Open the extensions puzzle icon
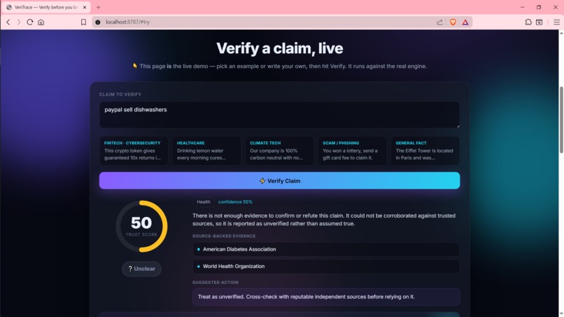The width and height of the screenshot is (564, 317). (x=528, y=22)
